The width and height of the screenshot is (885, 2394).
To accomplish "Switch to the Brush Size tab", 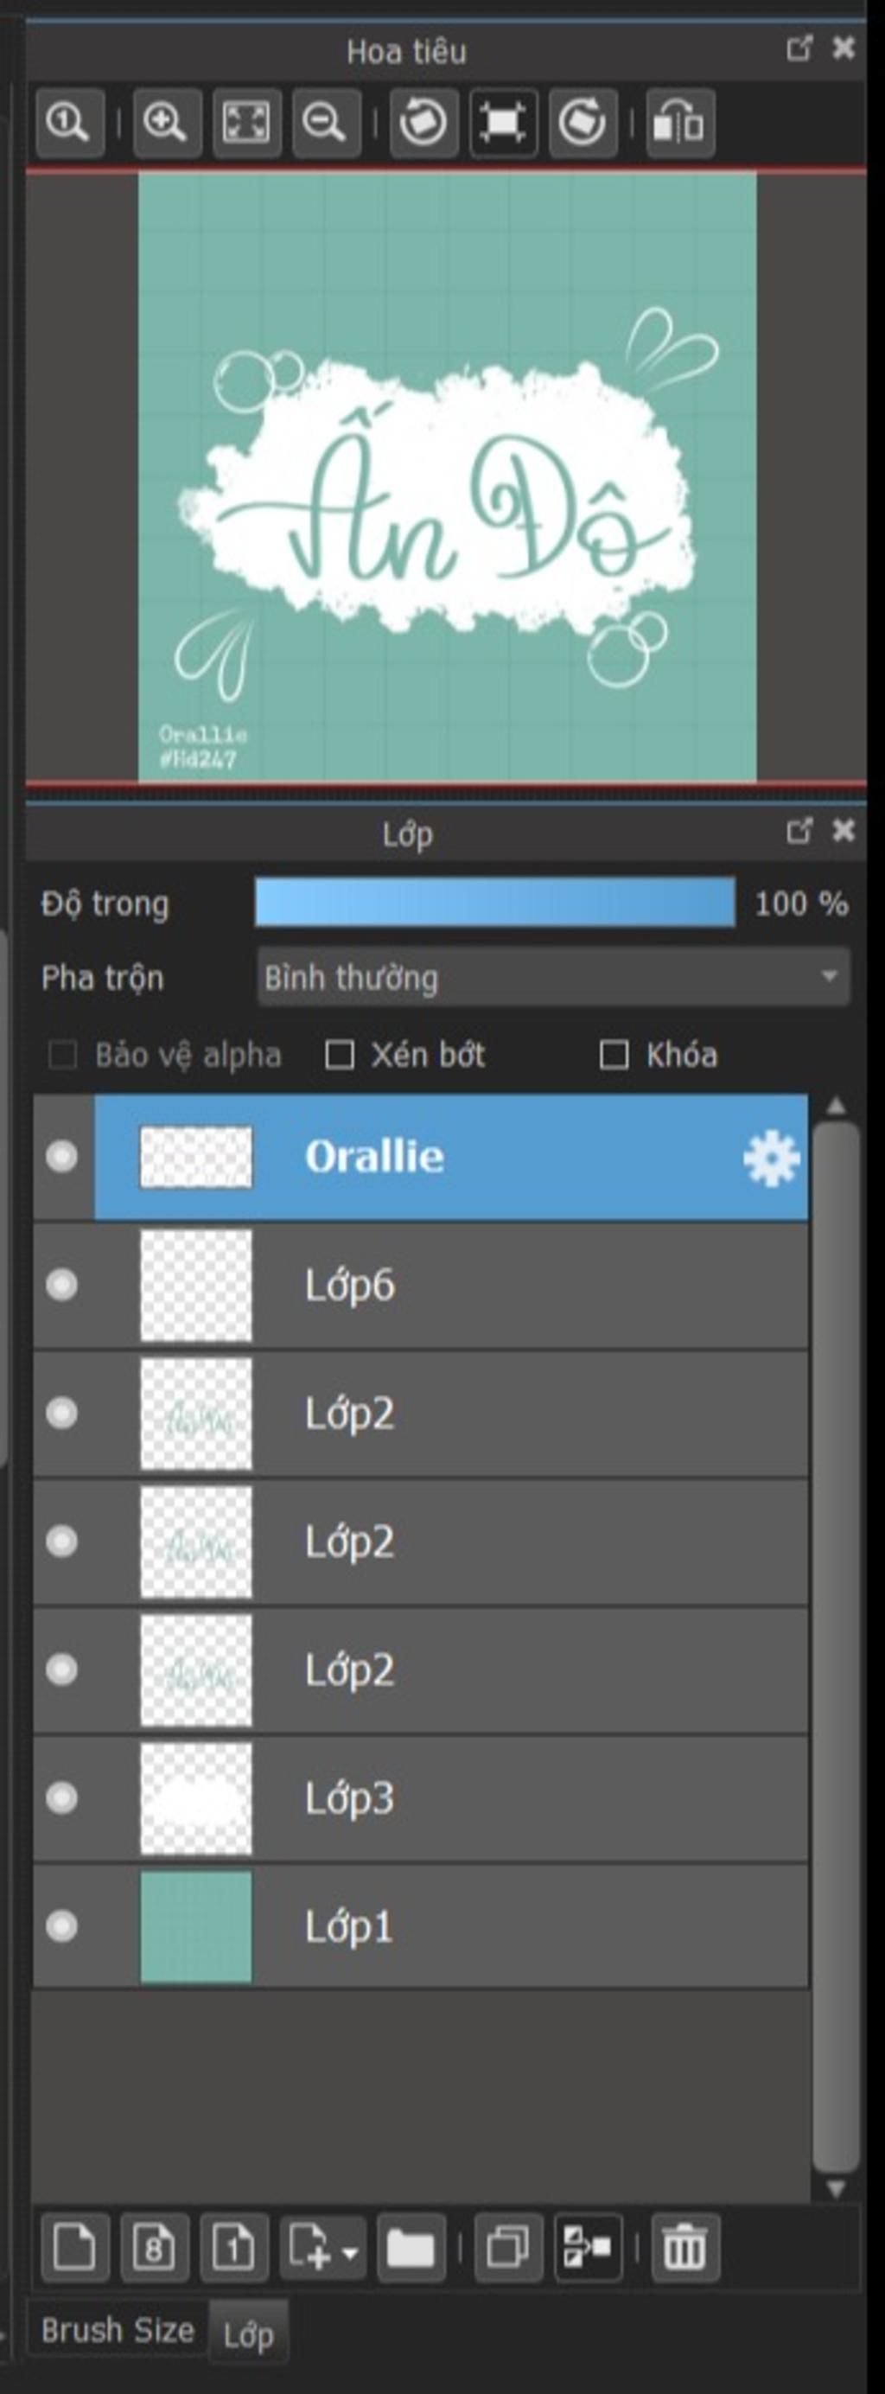I will 118,2330.
